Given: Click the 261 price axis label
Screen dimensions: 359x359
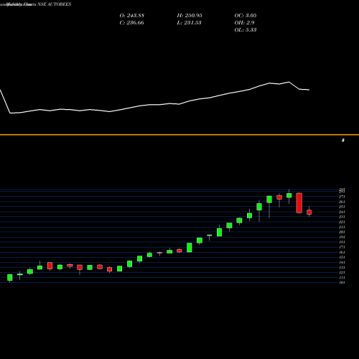Looking at the screenshot, I should tap(342, 202).
